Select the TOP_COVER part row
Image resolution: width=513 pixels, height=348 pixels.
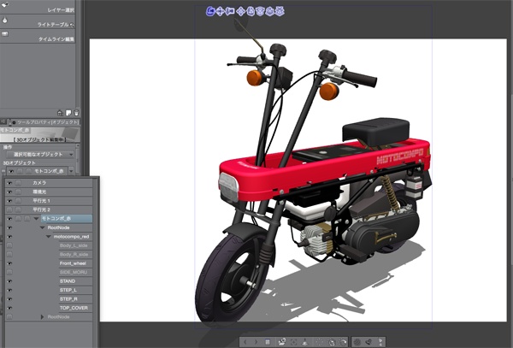click(x=75, y=308)
